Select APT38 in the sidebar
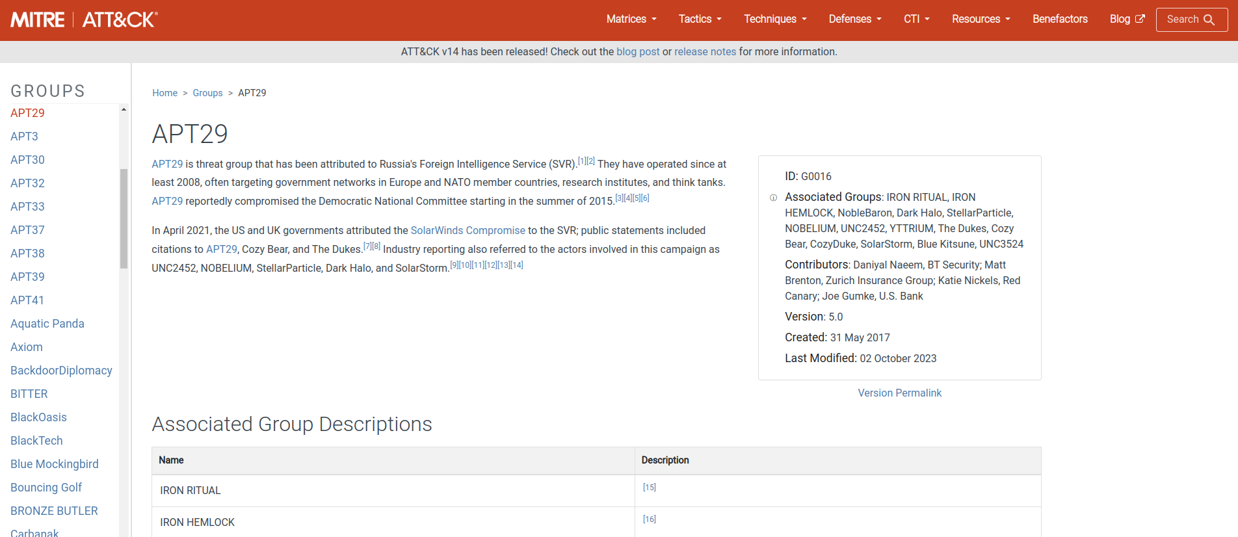Image resolution: width=1238 pixels, height=537 pixels. click(27, 254)
